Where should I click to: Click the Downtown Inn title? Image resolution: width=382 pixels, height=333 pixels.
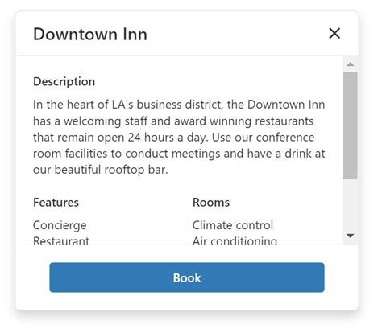90,34
